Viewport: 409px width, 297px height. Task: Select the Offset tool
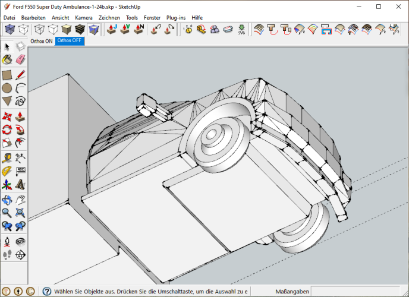20,143
